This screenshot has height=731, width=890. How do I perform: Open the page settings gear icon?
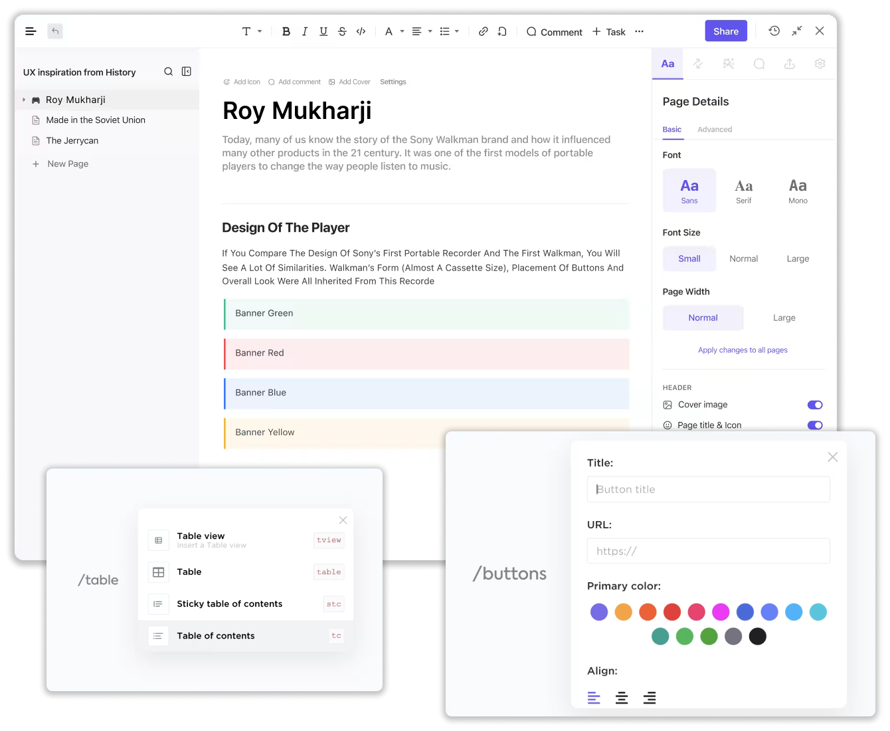pyautogui.click(x=820, y=64)
